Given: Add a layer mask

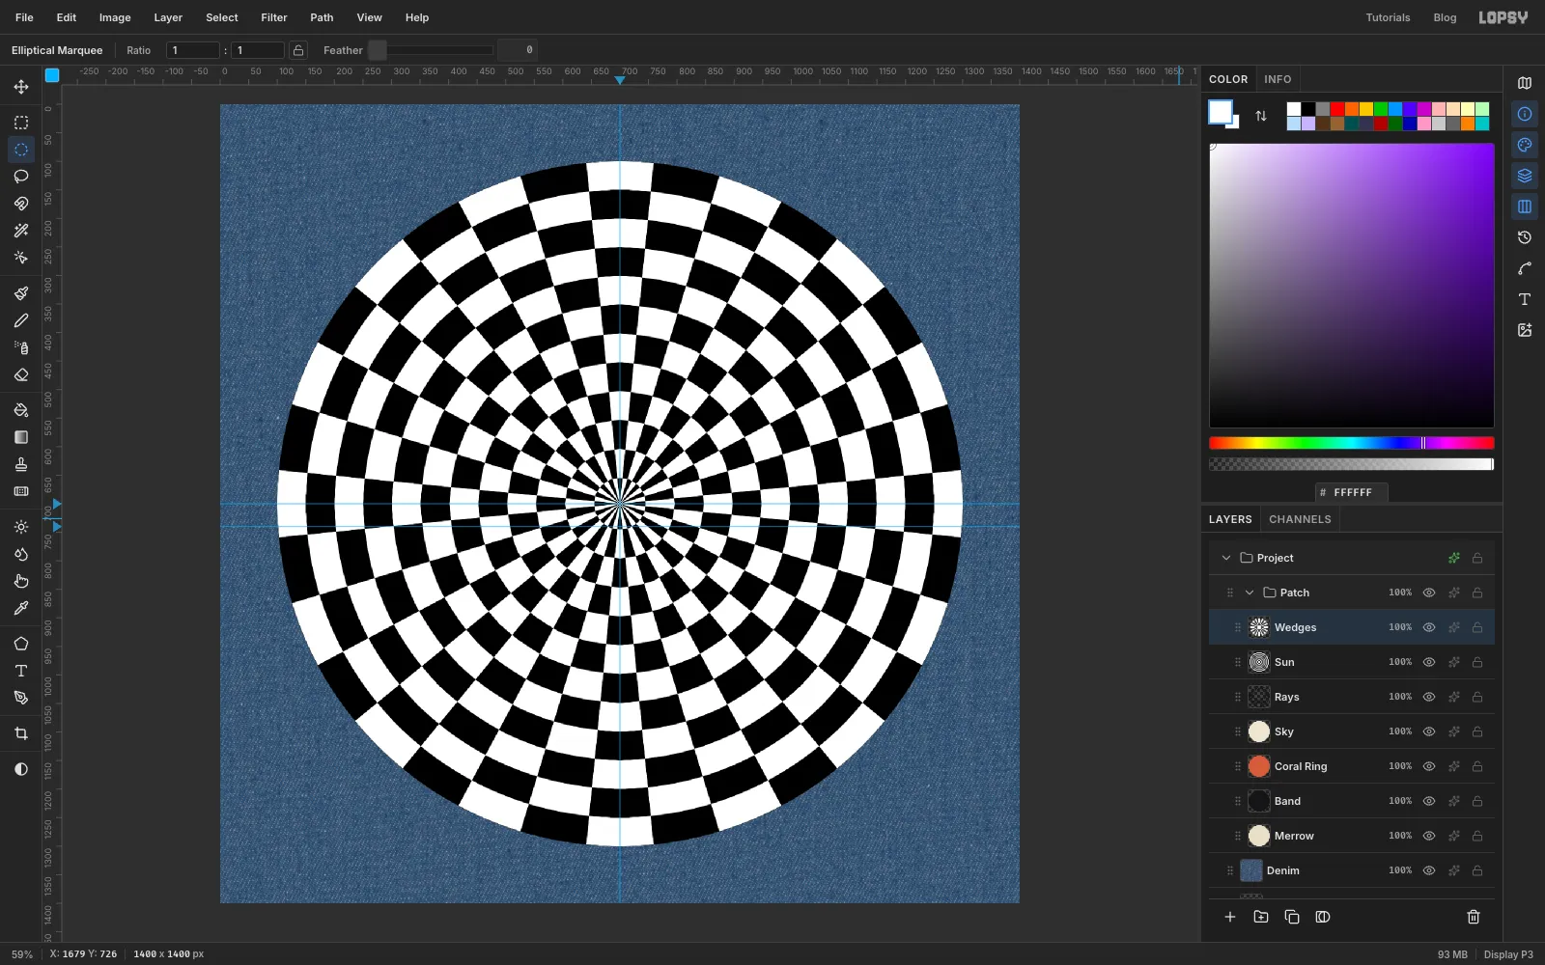Looking at the screenshot, I should [x=1323, y=917].
